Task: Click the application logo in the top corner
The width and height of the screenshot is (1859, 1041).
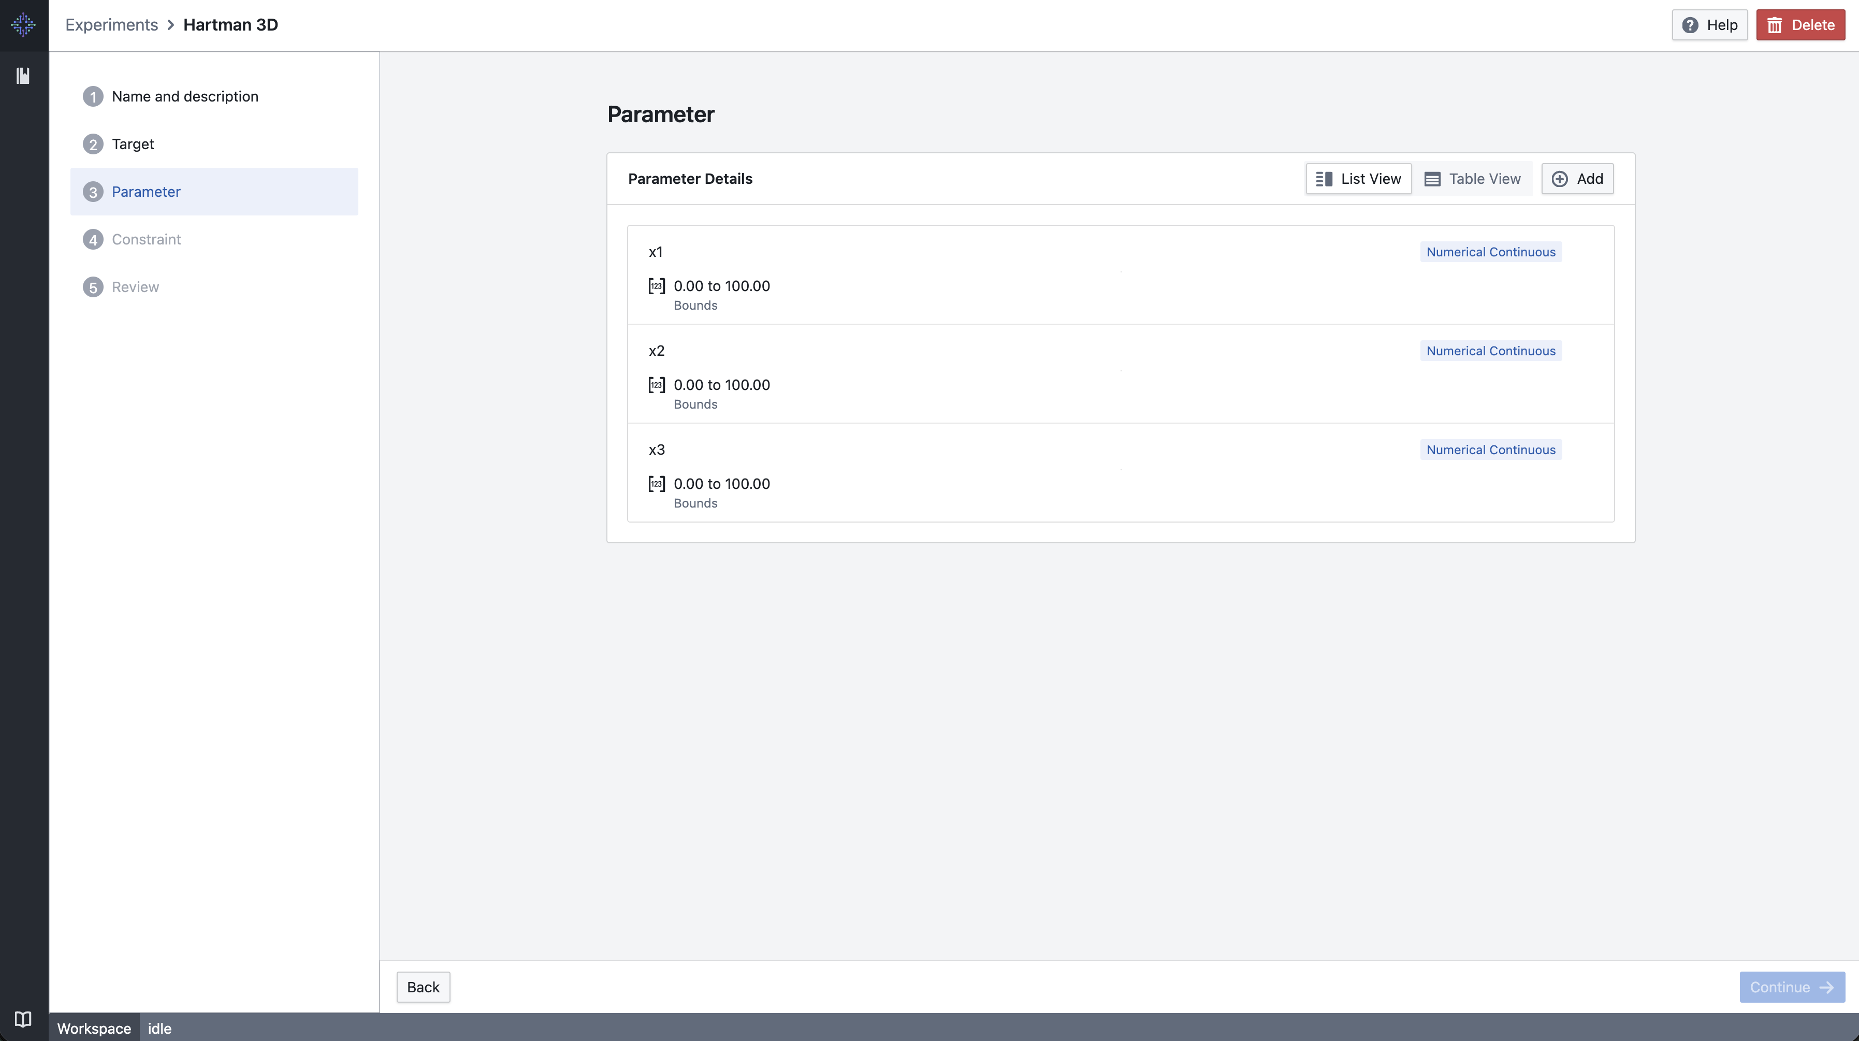Action: click(x=23, y=24)
